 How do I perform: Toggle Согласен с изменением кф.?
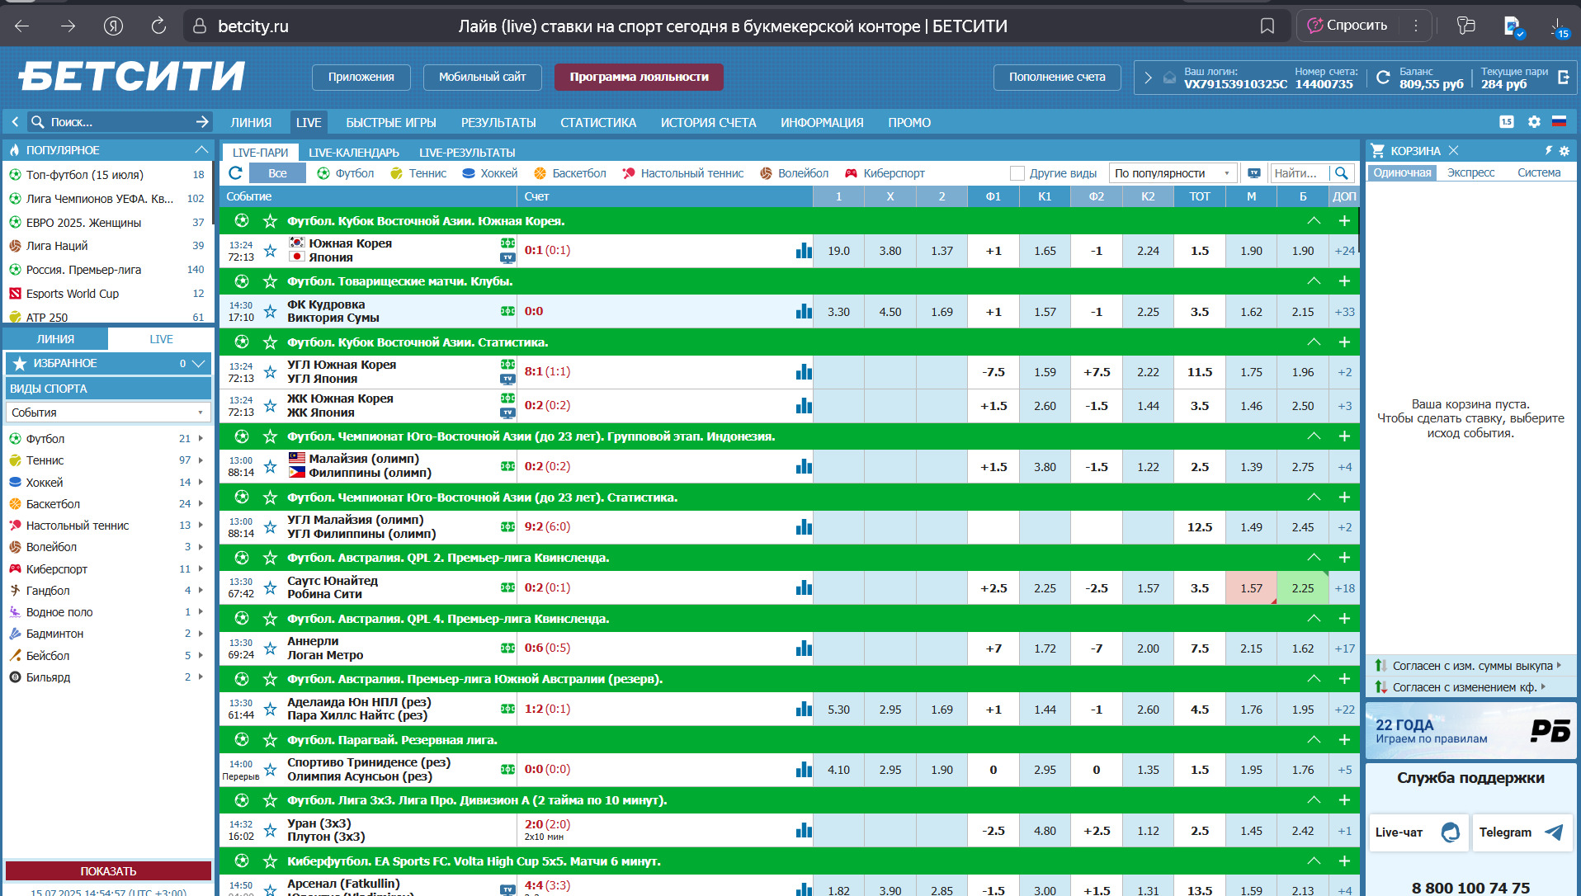[x=1459, y=687]
